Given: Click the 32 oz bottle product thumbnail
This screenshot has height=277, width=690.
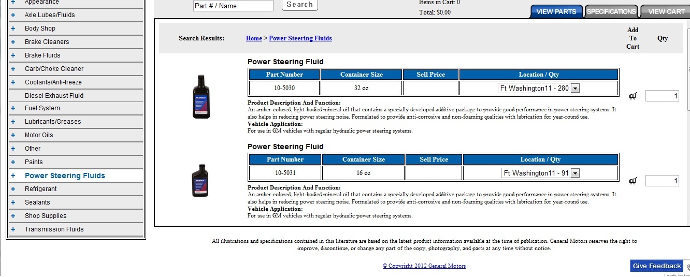Looking at the screenshot, I should 202,97.
